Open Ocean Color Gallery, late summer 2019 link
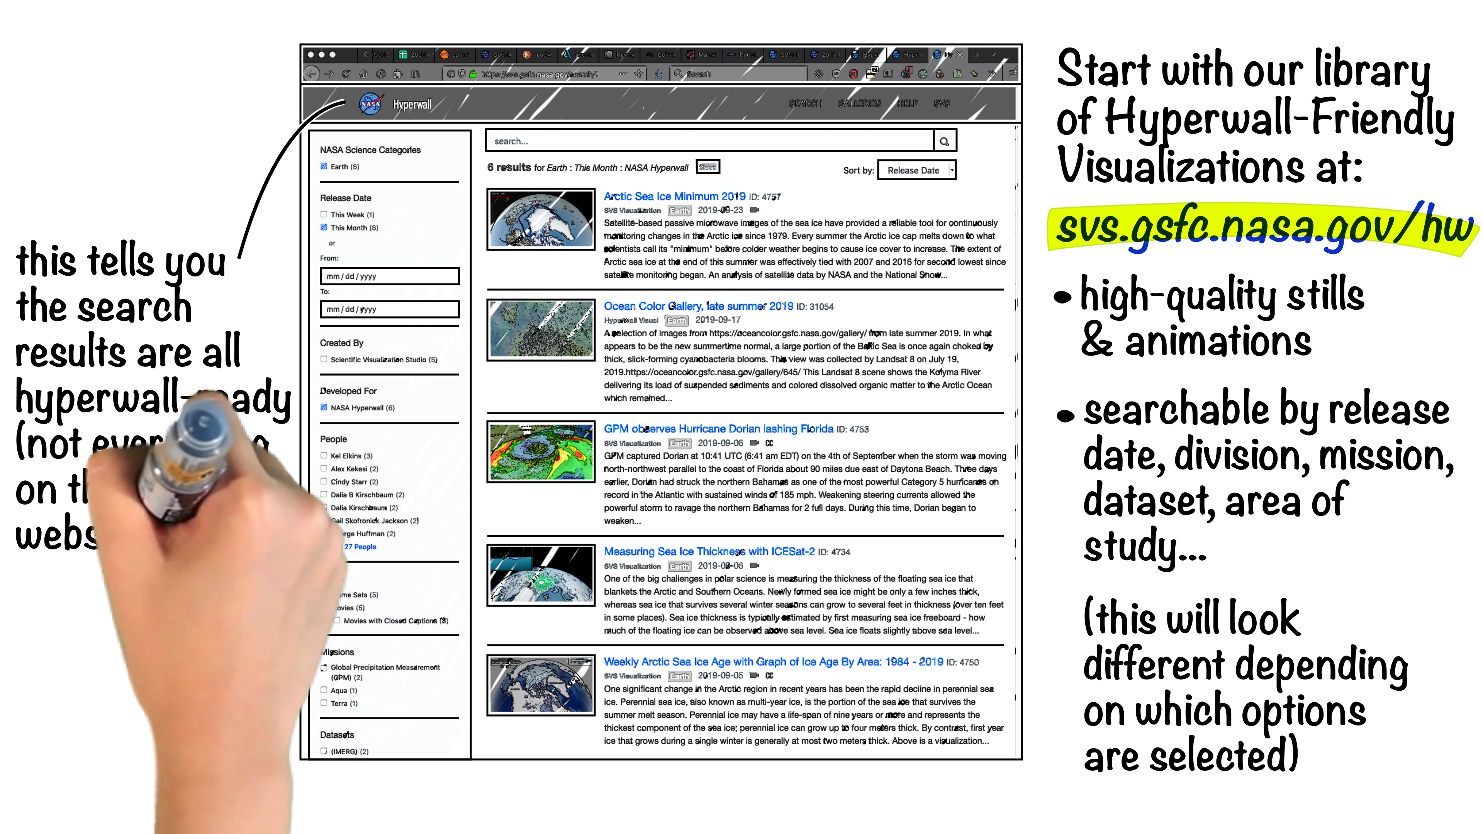The image size is (1483, 834). (x=698, y=306)
